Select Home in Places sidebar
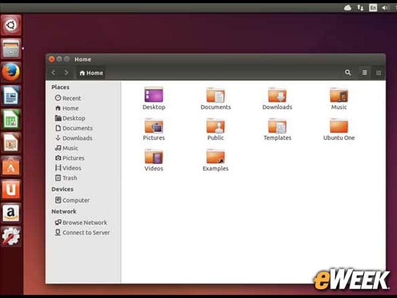 67,108
